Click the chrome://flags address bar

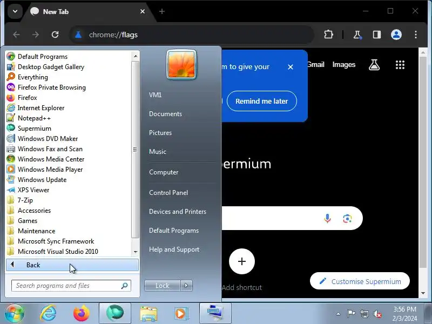193,35
